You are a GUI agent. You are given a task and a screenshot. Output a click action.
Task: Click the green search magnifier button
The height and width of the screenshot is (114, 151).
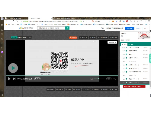[x=67, y=28]
